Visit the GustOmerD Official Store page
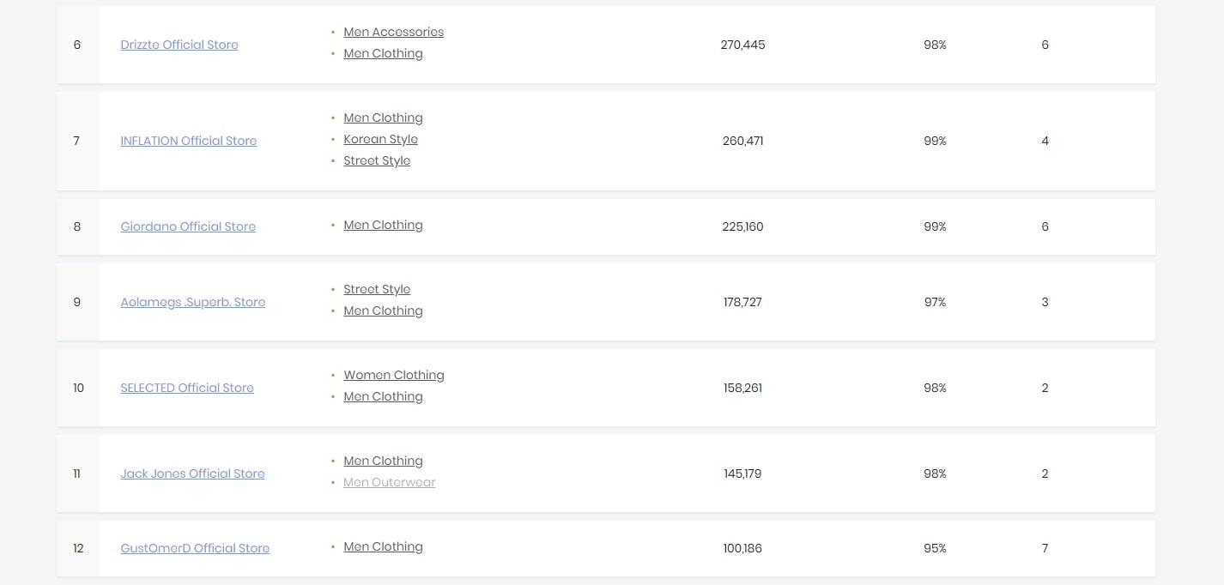This screenshot has width=1224, height=585. click(x=195, y=548)
